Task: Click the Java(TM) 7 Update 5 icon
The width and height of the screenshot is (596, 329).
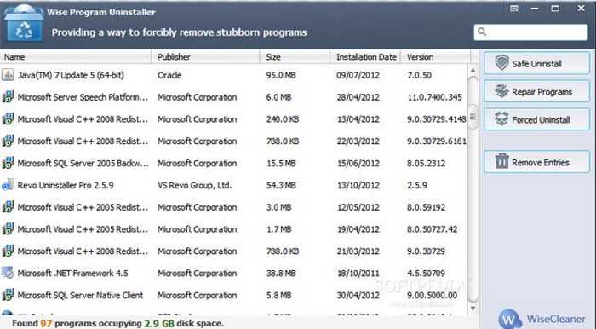Action: tap(8, 74)
